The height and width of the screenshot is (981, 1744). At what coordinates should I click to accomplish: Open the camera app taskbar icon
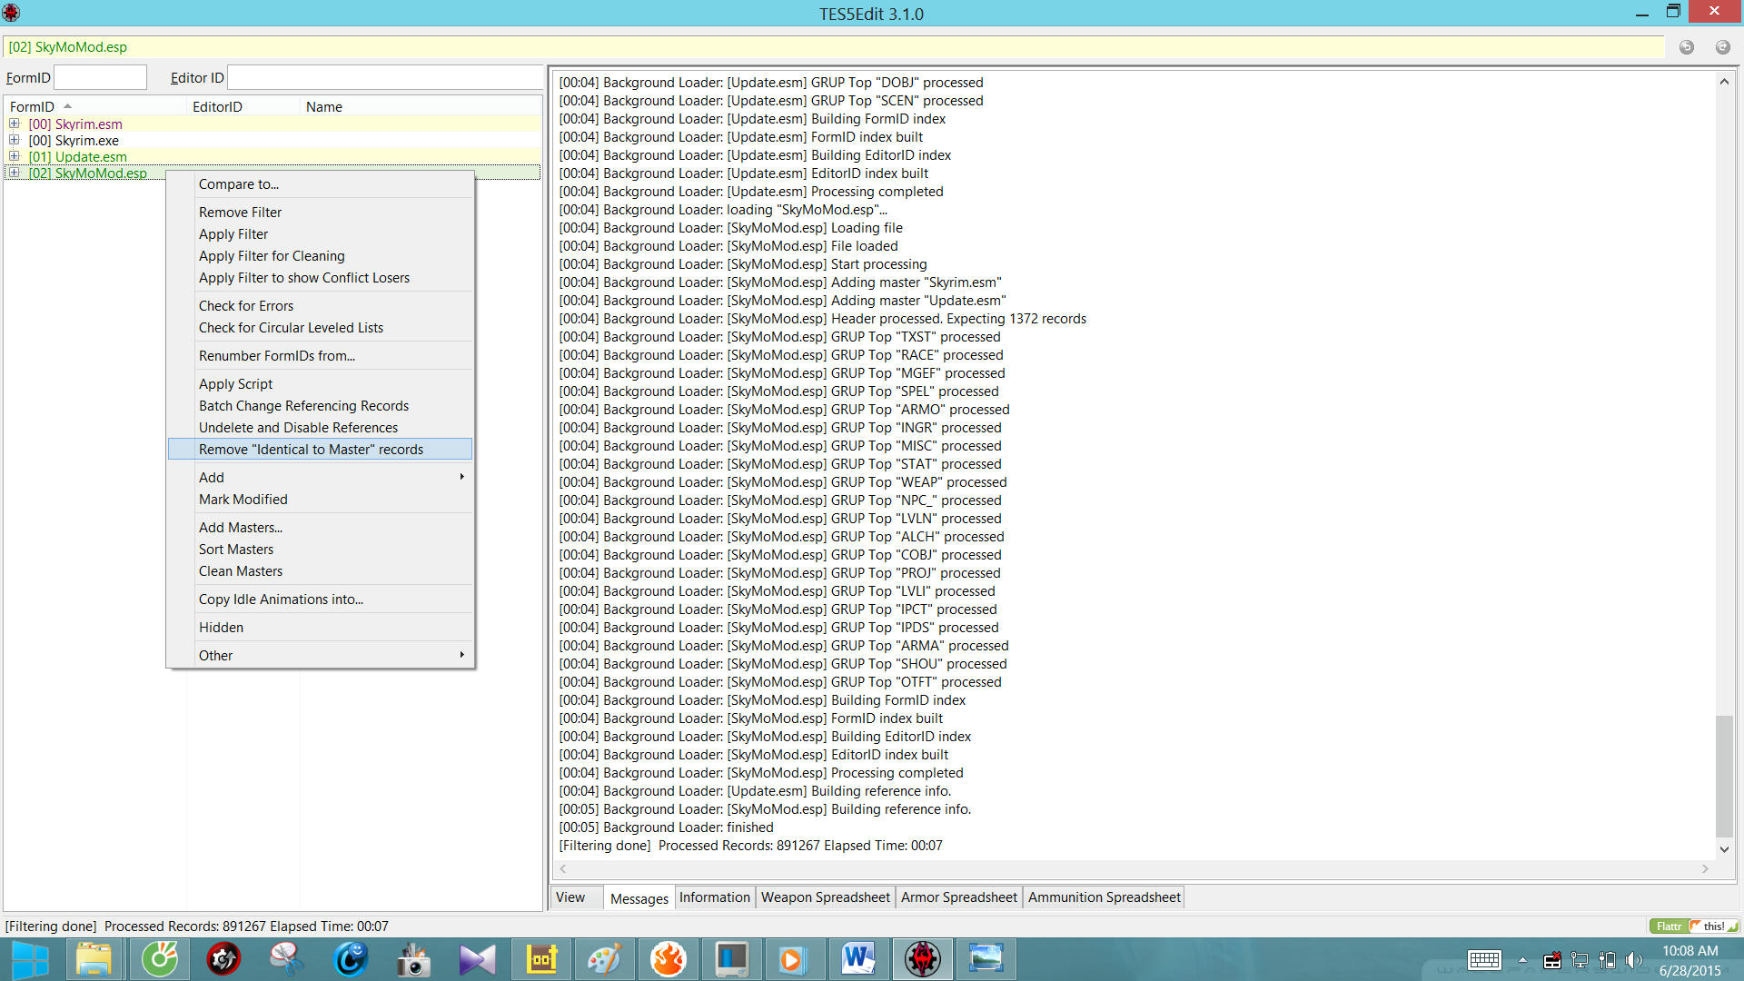414,959
